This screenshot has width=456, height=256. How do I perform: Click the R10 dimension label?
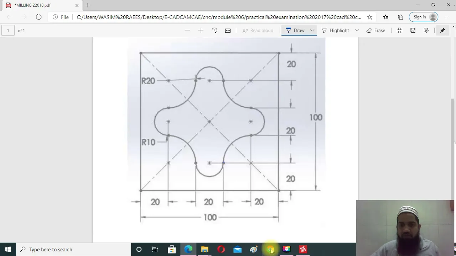(x=149, y=142)
